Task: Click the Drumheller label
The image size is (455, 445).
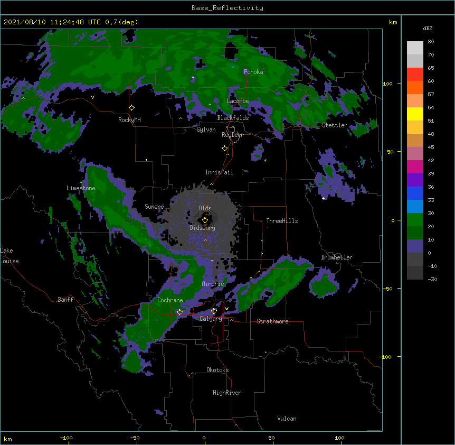Action: pyautogui.click(x=337, y=257)
